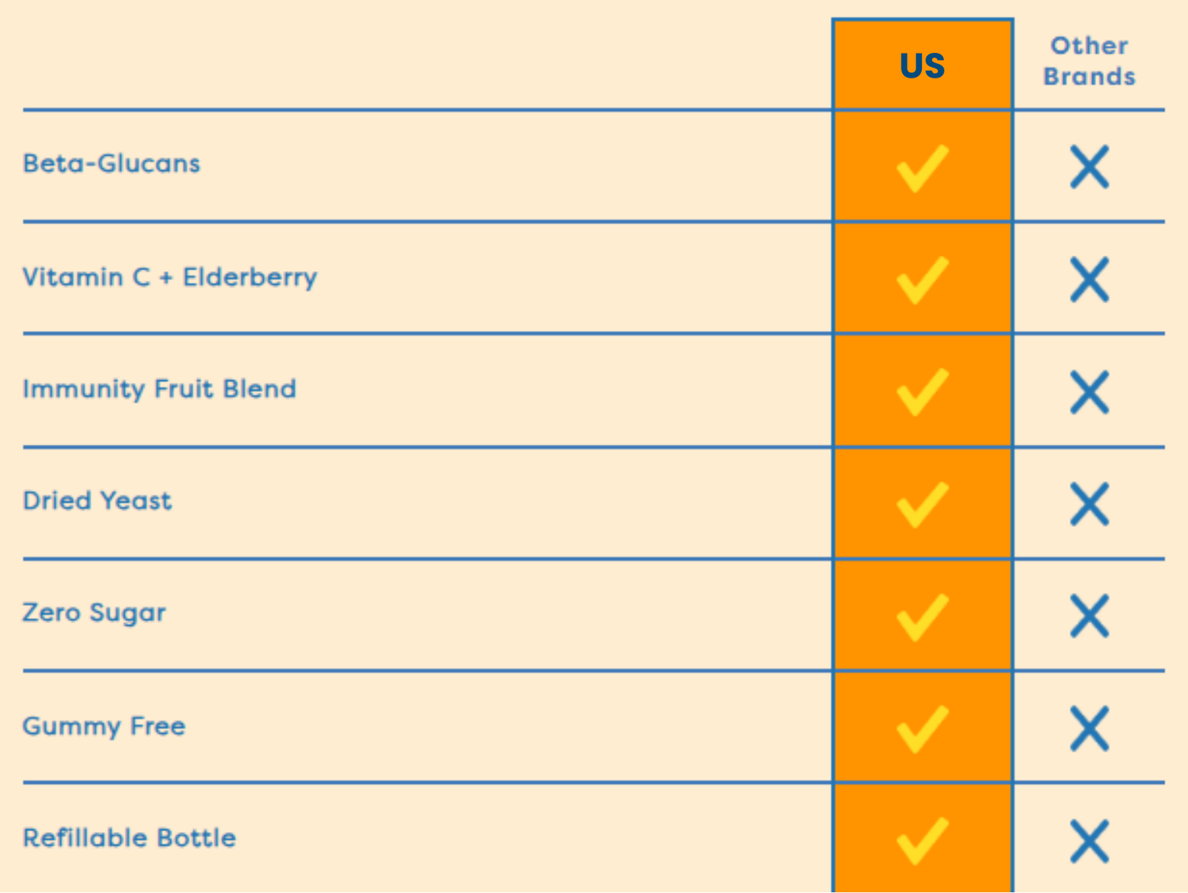The height and width of the screenshot is (893, 1188).
Task: Click the yellow checkmark for Gummy Free
Action: 922,728
